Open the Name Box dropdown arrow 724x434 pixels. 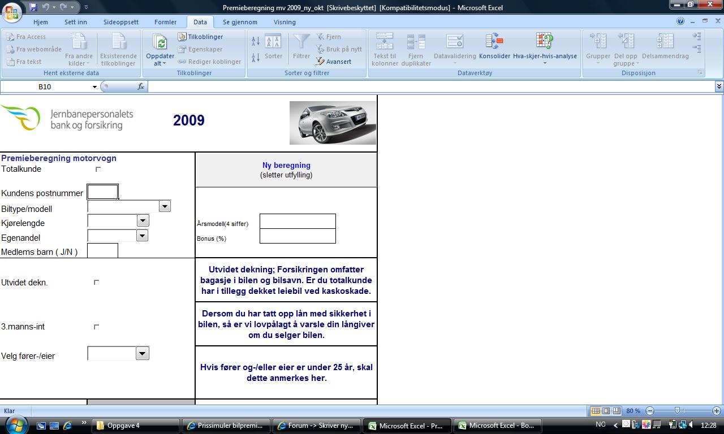[94, 86]
